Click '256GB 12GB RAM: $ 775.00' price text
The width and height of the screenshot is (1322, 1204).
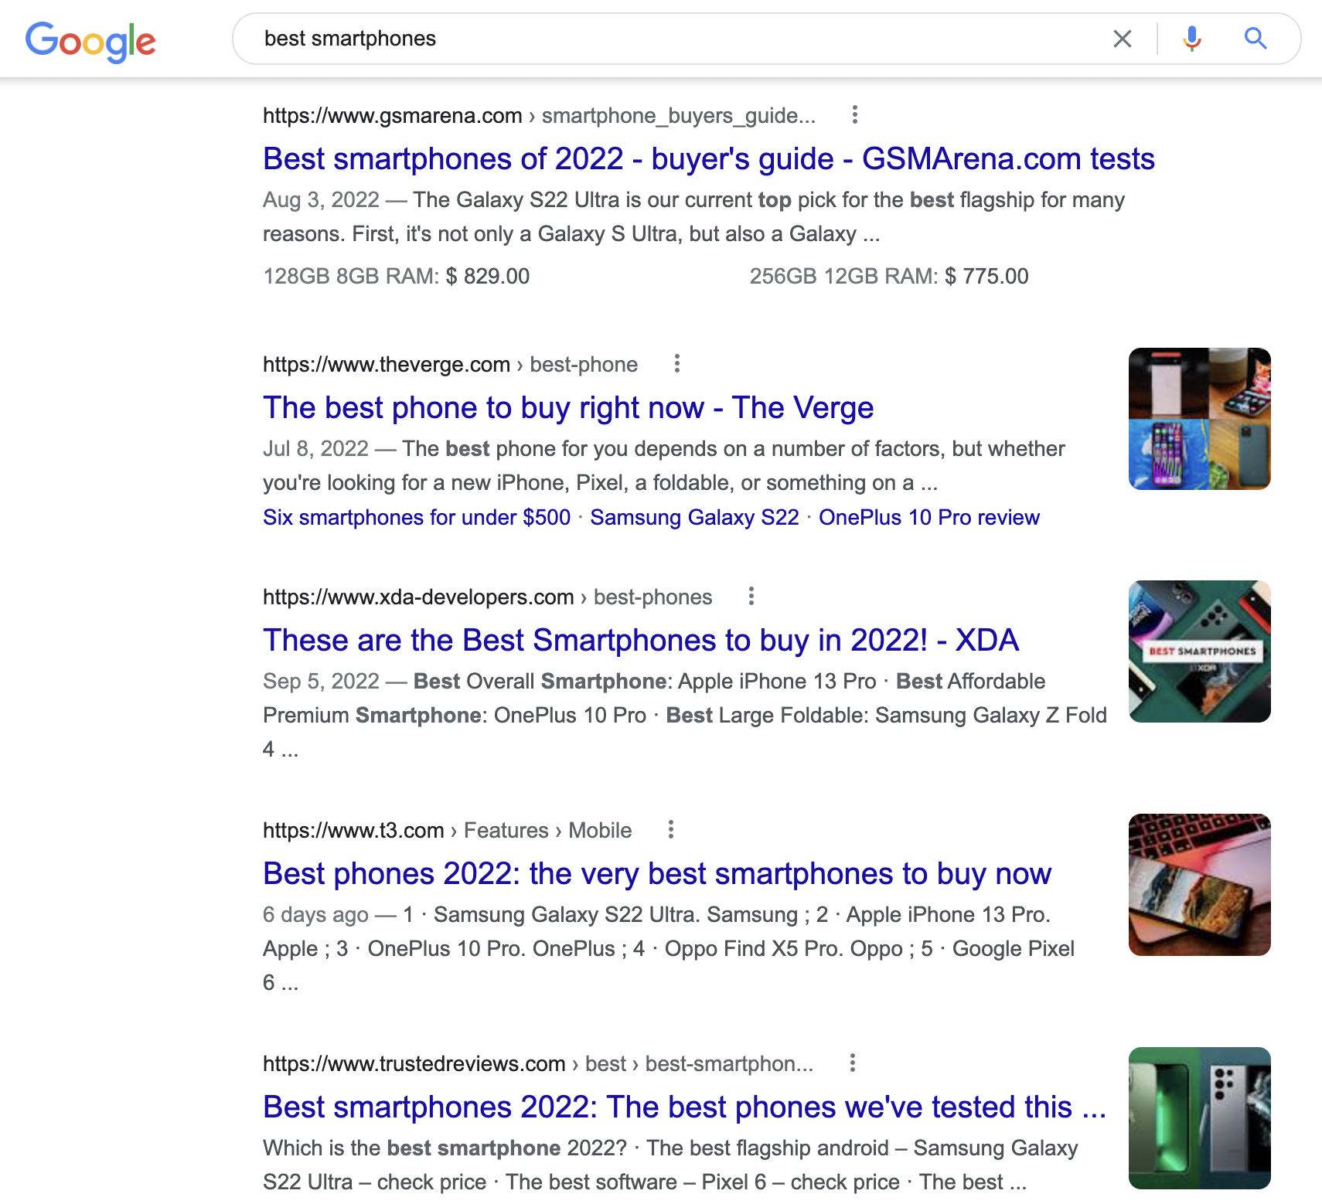click(889, 277)
